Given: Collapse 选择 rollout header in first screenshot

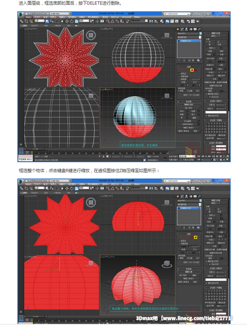Looking at the screenshot, I should click(x=189, y=67).
